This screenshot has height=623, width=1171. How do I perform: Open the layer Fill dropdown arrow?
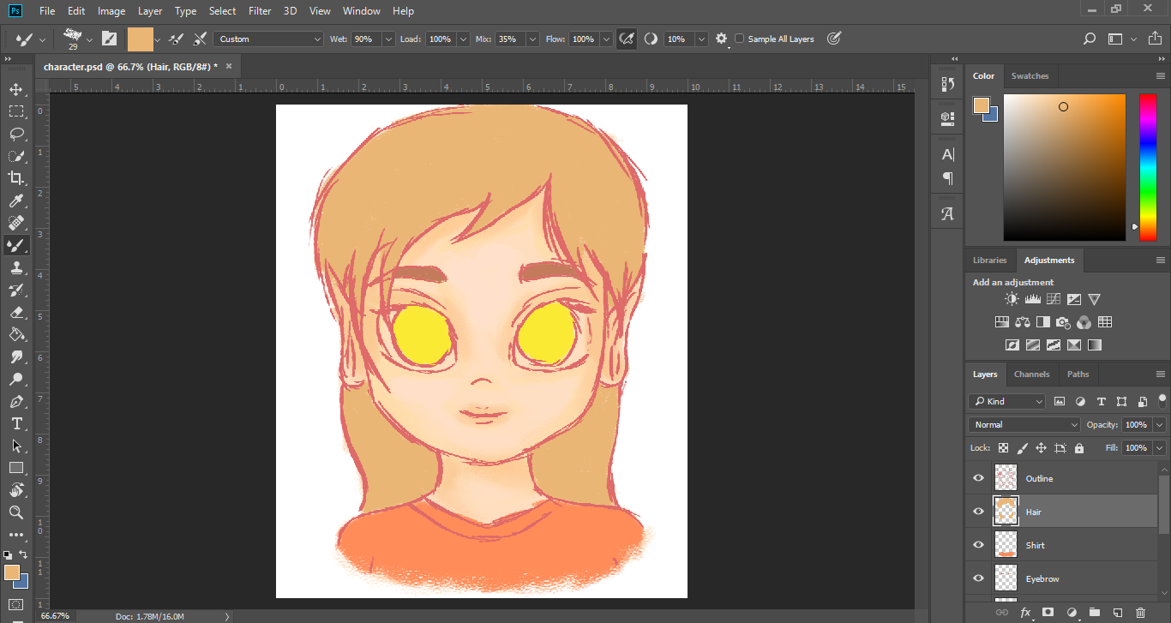[1160, 448]
